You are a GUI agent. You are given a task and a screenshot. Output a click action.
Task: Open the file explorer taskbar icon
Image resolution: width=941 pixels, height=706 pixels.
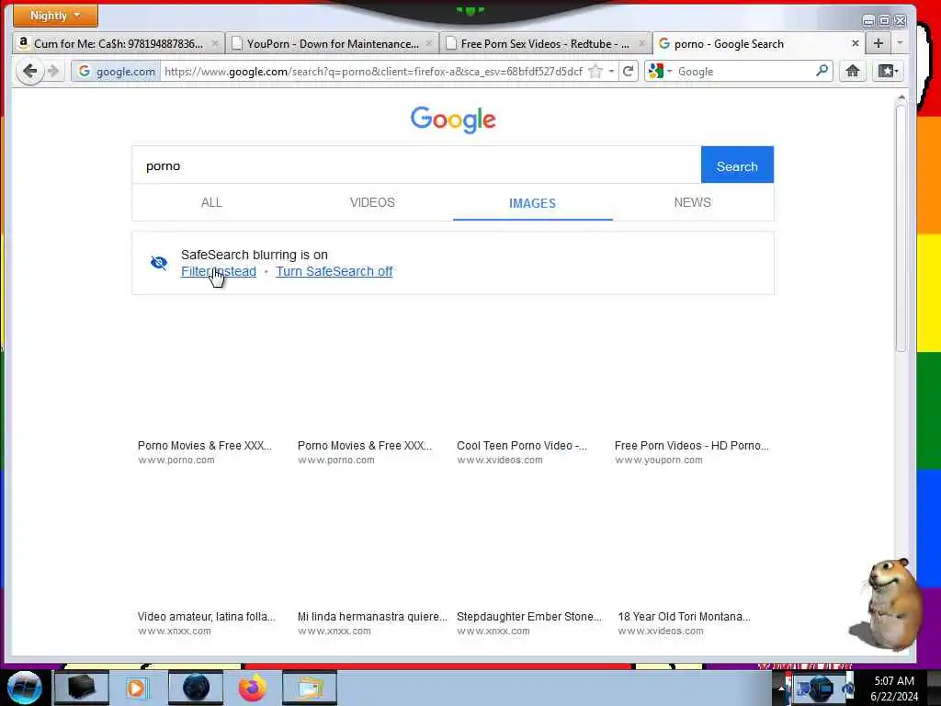coord(309,688)
